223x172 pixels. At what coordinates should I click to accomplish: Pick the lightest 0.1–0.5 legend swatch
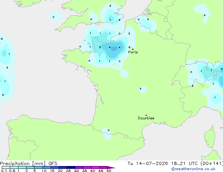coord(6,167)
